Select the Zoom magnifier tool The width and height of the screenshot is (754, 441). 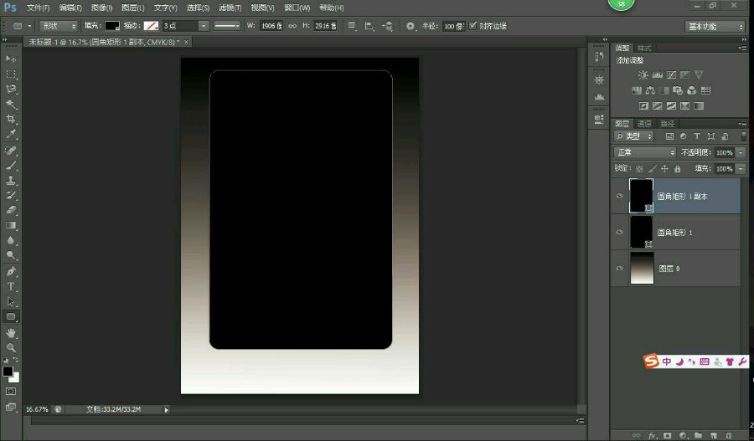(x=12, y=347)
